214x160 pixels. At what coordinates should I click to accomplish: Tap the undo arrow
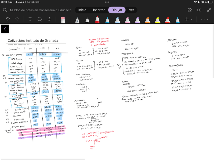[8, 19]
